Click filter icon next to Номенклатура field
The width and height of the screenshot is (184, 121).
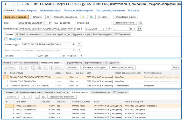tap(80, 44)
